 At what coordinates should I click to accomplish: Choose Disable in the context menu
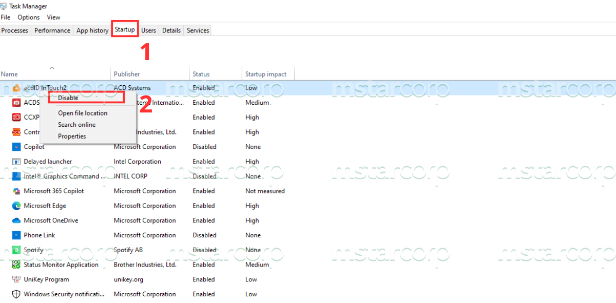click(x=68, y=98)
